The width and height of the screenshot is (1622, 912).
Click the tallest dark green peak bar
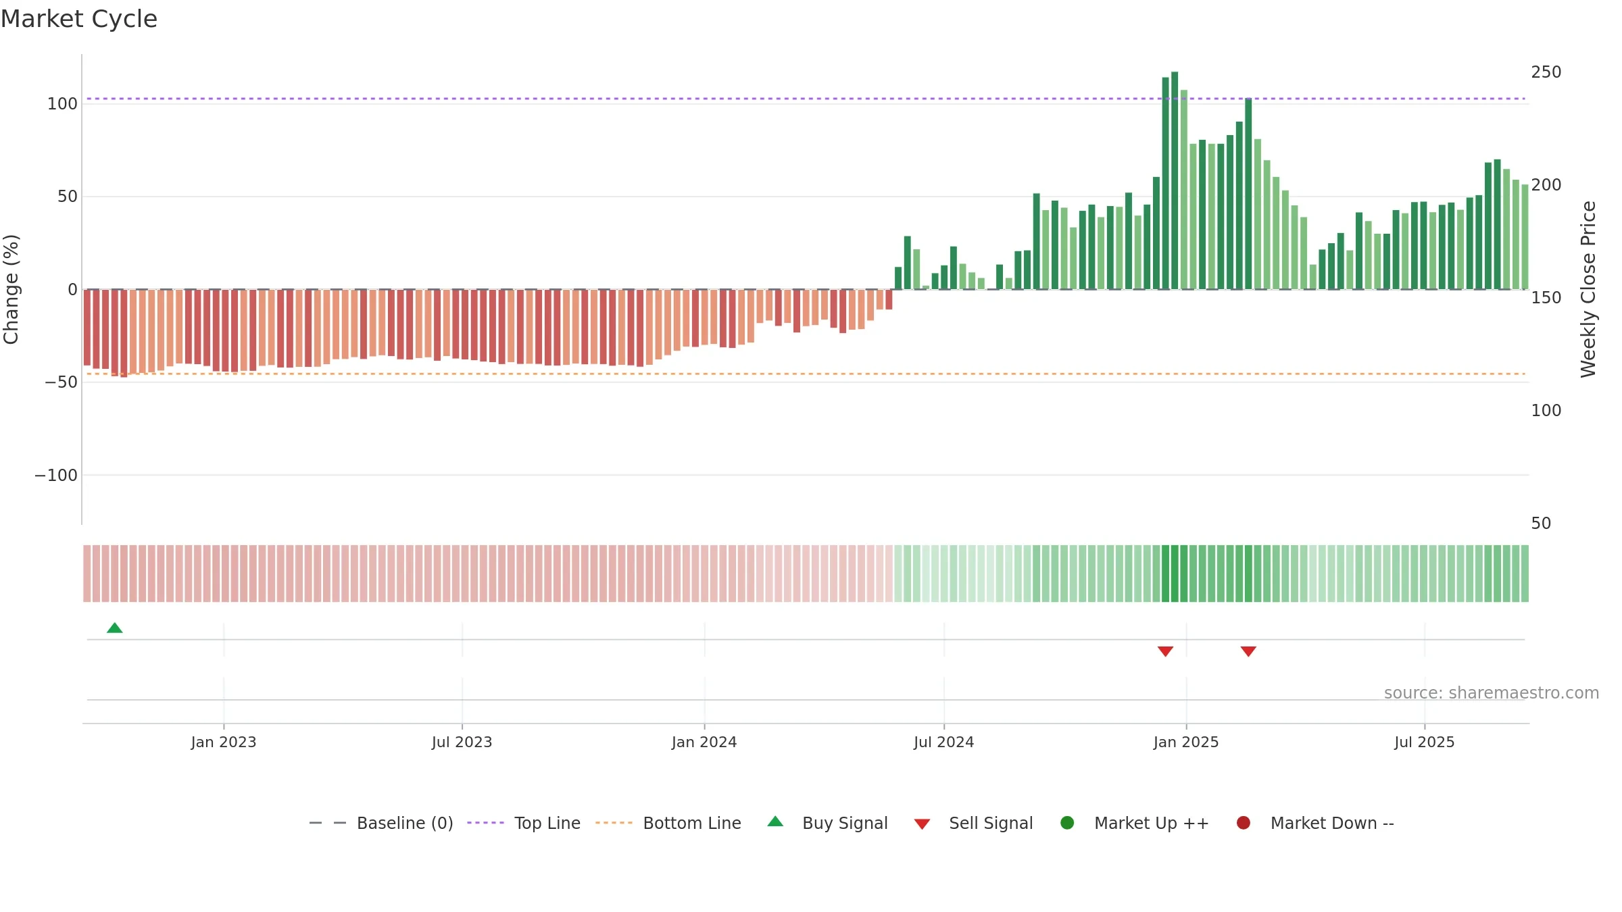click(x=1175, y=180)
